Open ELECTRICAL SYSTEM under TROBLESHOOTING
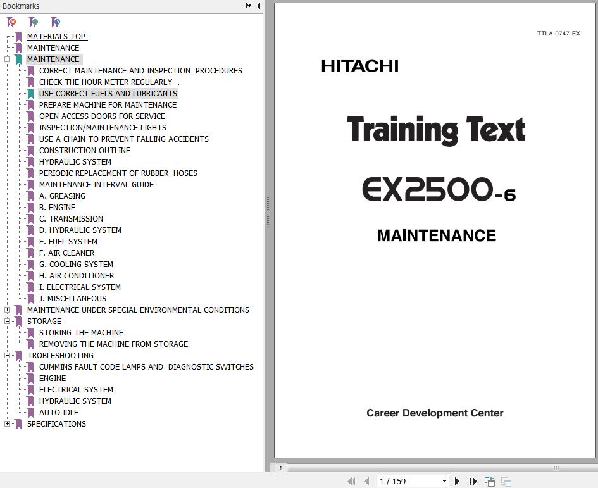This screenshot has width=598, height=488. pos(76,389)
